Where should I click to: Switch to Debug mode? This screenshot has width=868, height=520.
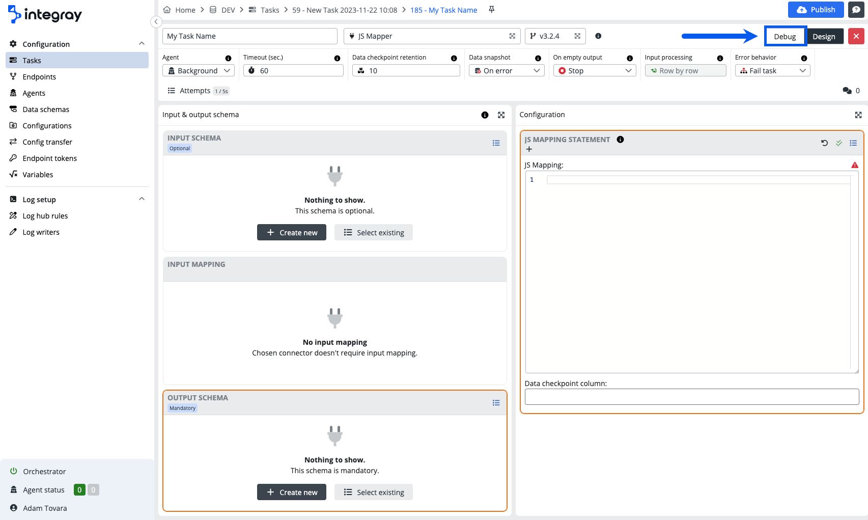pyautogui.click(x=785, y=37)
